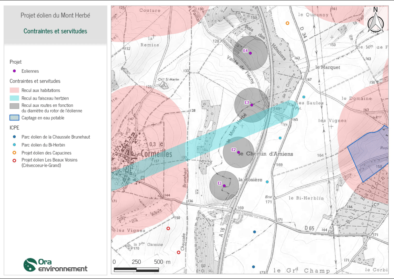
Task: Click the Cormeilles town label on map
Action: coord(157,154)
